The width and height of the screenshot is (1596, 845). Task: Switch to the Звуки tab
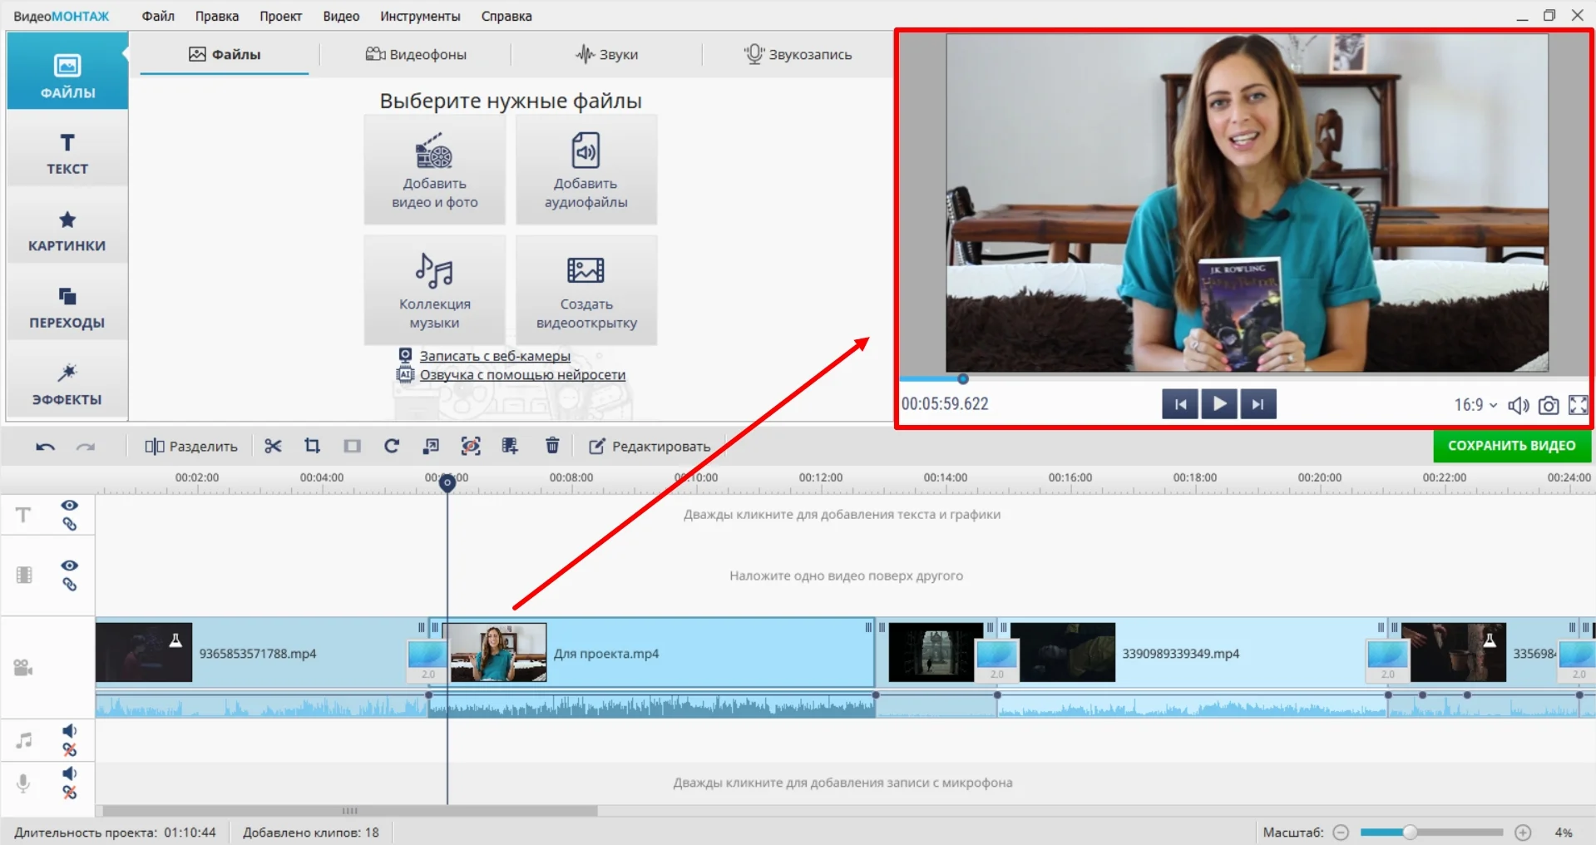607,54
